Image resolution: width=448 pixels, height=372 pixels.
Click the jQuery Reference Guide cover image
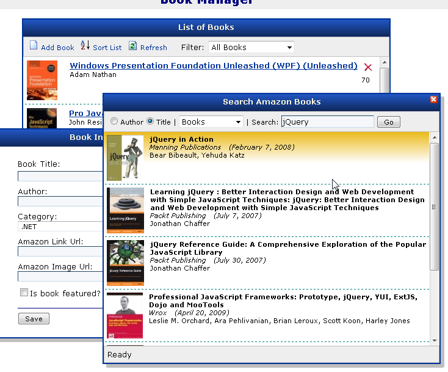click(x=125, y=263)
